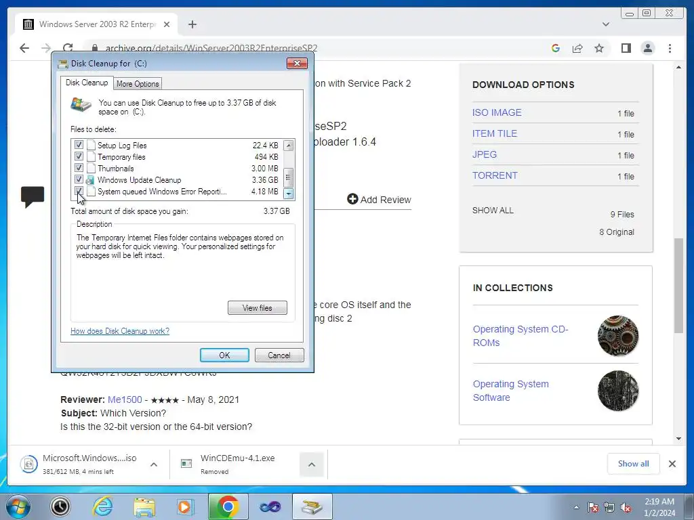Click 8 Original files link
Image resolution: width=694 pixels, height=520 pixels.
617,232
